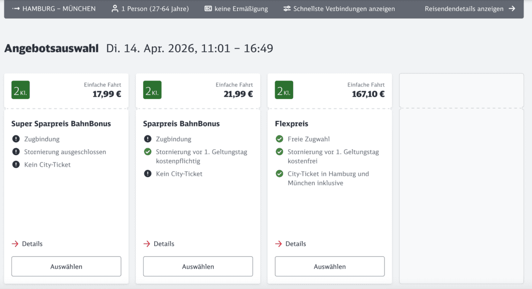Click the 2 Kl. badge on Flexpreis card
The image size is (532, 289).
pyautogui.click(x=284, y=90)
